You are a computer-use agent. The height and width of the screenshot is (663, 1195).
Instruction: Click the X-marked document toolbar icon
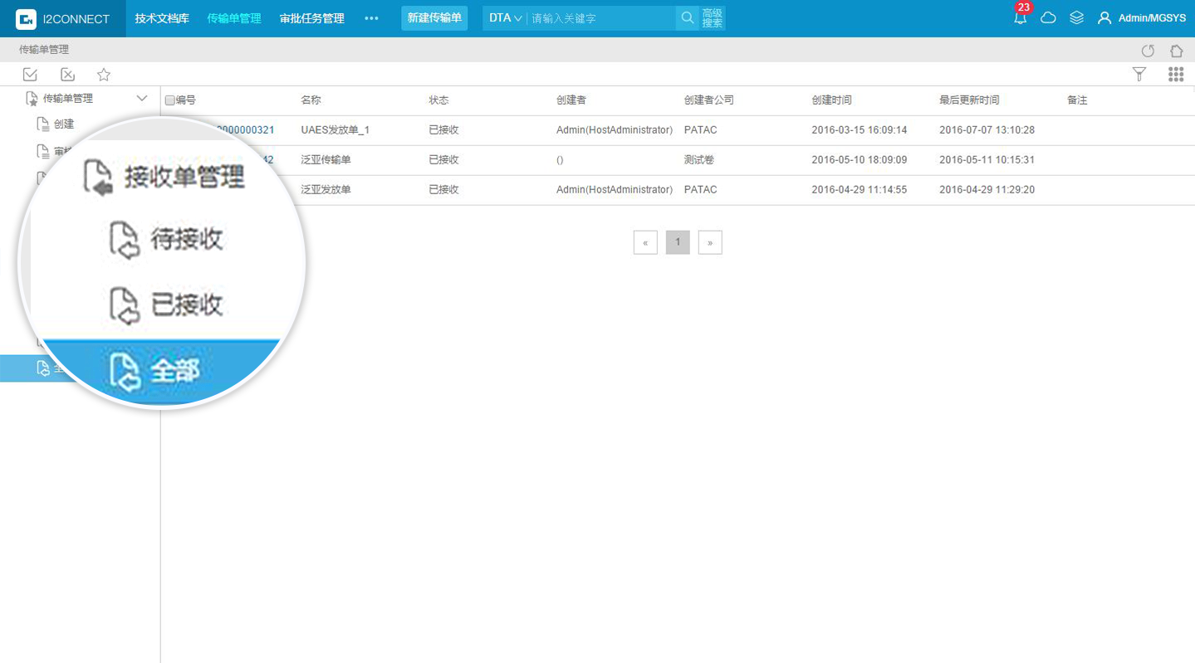pyautogui.click(x=68, y=75)
